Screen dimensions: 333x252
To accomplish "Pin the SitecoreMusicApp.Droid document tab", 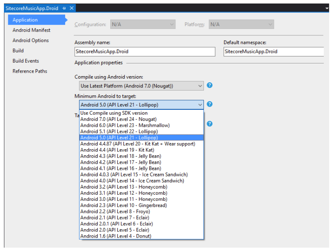I will 64,8.
